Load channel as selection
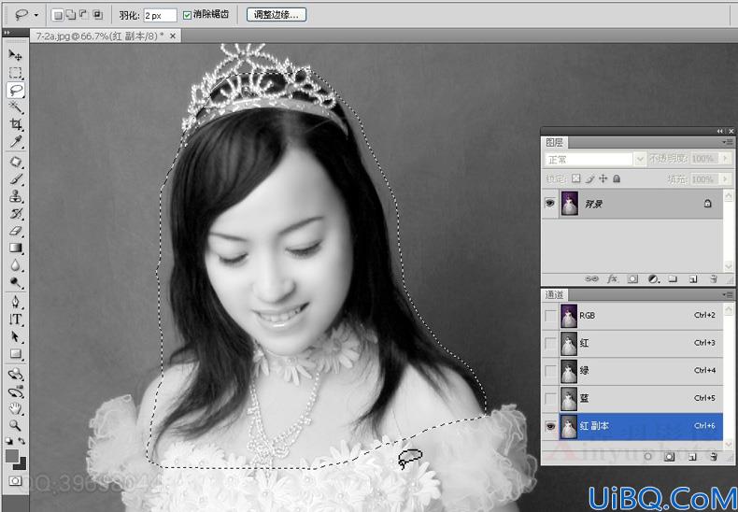The image size is (738, 512). 648,457
